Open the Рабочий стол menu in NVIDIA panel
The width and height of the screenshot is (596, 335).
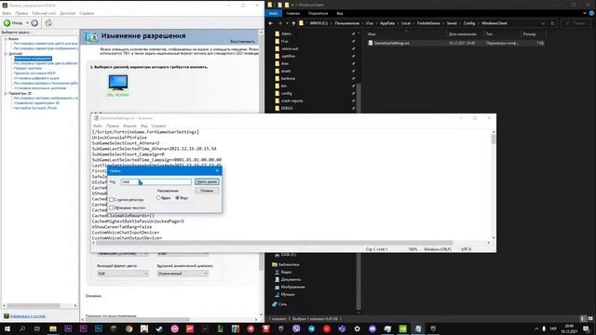coord(44,13)
